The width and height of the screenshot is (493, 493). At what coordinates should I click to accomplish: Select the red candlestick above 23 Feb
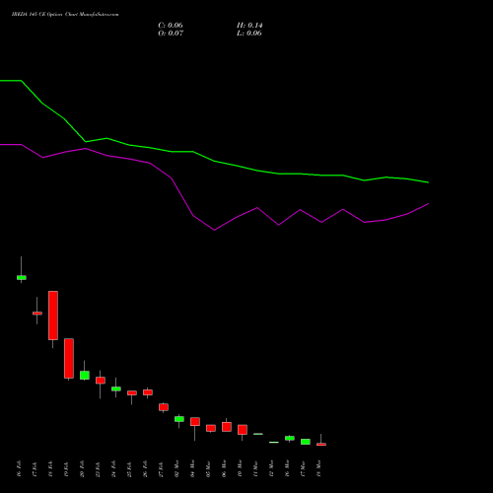pyautogui.click(x=101, y=381)
